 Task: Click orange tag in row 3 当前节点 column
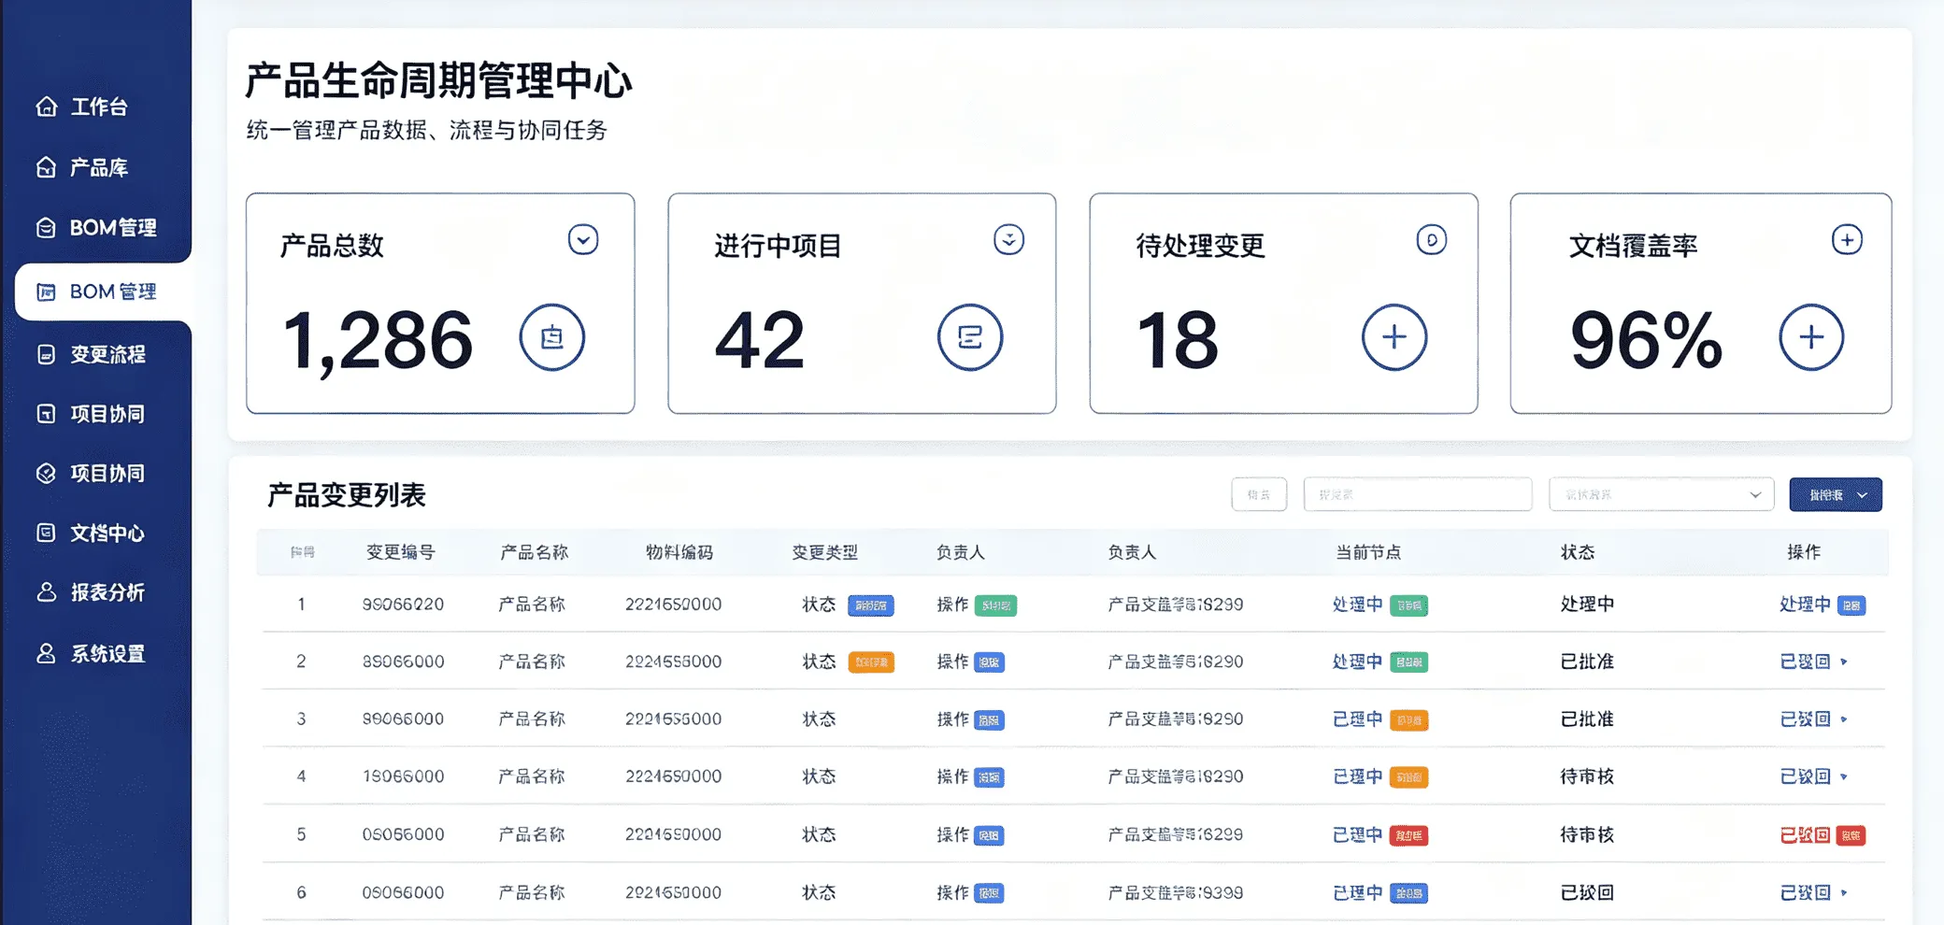click(1408, 720)
